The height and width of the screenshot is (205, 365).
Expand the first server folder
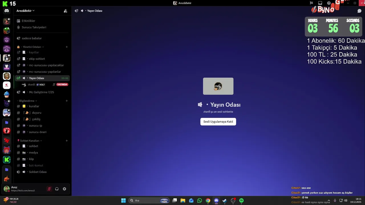tap(7, 122)
